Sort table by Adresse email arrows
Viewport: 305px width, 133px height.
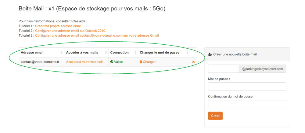(62, 53)
